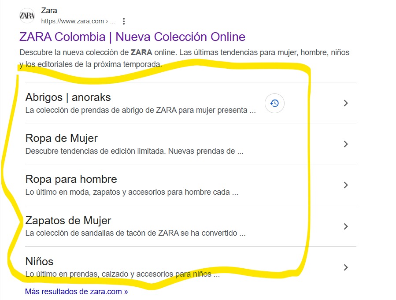
Task: Click 'Descubre tendencias de edición limitada' description
Action: [134, 151]
